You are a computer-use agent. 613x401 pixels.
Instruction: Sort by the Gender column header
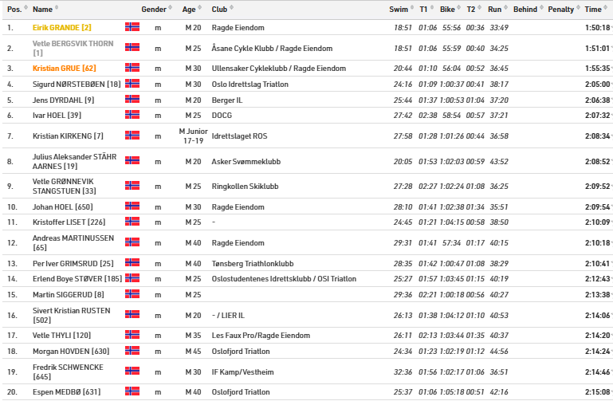click(x=154, y=10)
